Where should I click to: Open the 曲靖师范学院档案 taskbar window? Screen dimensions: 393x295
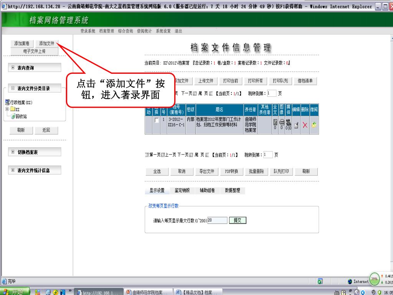coord(147,292)
